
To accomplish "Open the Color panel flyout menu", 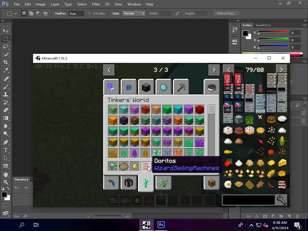I will click(304, 25).
